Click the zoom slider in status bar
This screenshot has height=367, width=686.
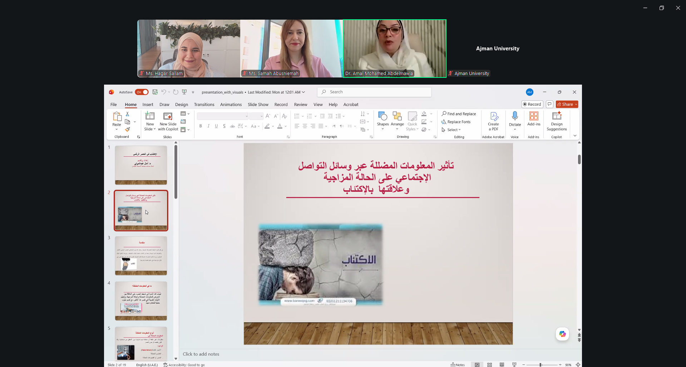tap(541, 365)
